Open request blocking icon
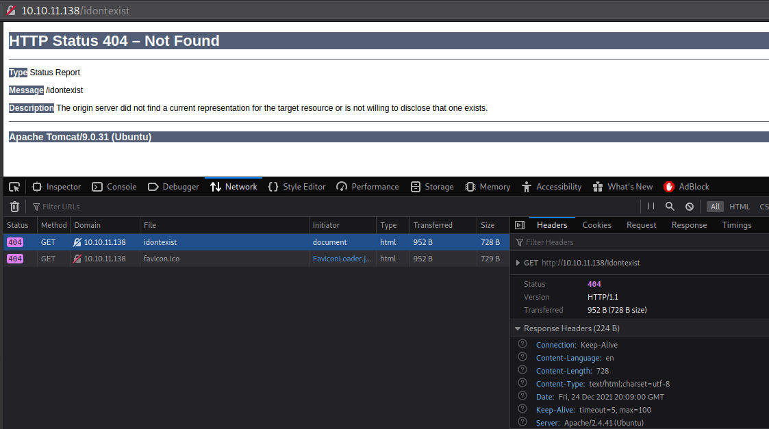The width and height of the screenshot is (769, 429). (690, 207)
